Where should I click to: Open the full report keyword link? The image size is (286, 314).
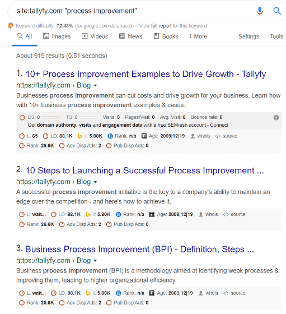coord(161,26)
